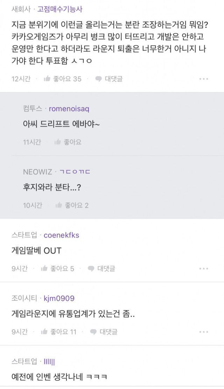Open more options for 고점매수기능사 comment
224x389 pixels.
tap(204, 79)
